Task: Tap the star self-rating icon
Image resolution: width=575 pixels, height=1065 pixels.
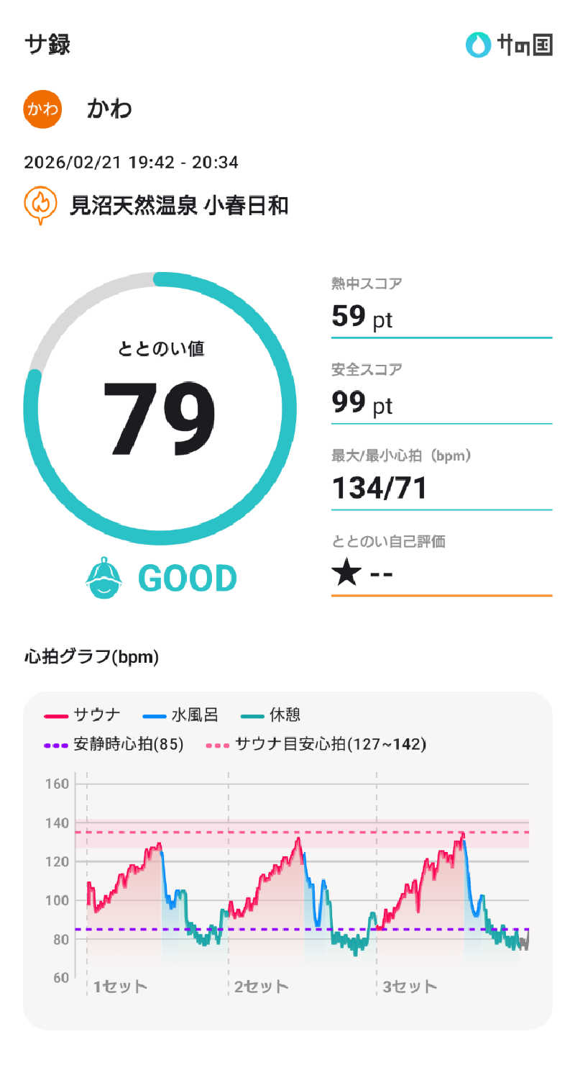Action: coord(346,574)
